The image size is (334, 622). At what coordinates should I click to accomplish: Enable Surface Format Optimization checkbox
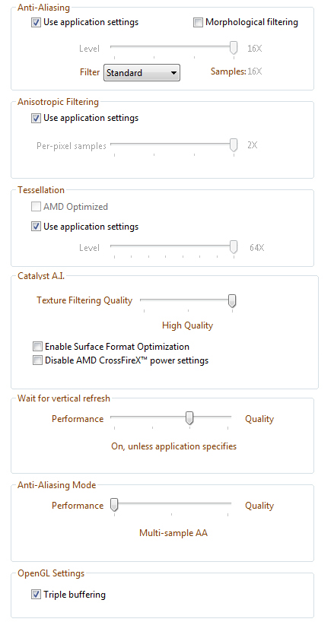coord(38,347)
